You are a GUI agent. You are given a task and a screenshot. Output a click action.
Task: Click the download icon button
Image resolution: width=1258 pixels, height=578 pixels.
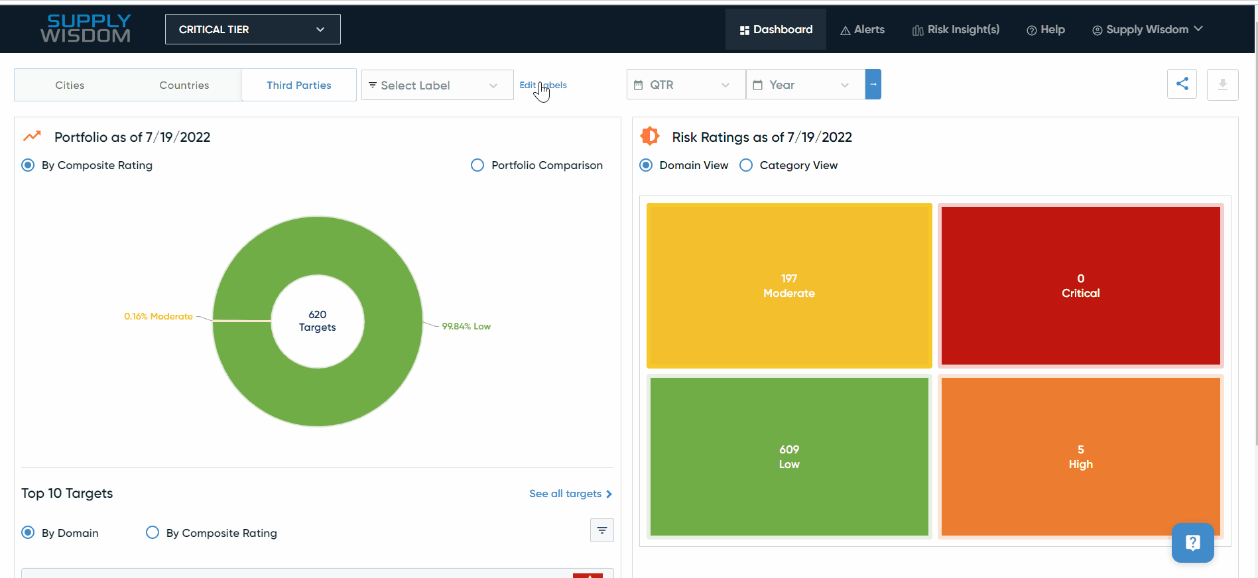[1222, 85]
